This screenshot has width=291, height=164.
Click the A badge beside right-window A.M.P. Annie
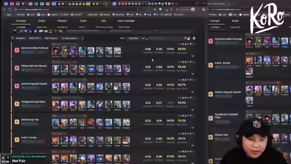click(x=211, y=65)
